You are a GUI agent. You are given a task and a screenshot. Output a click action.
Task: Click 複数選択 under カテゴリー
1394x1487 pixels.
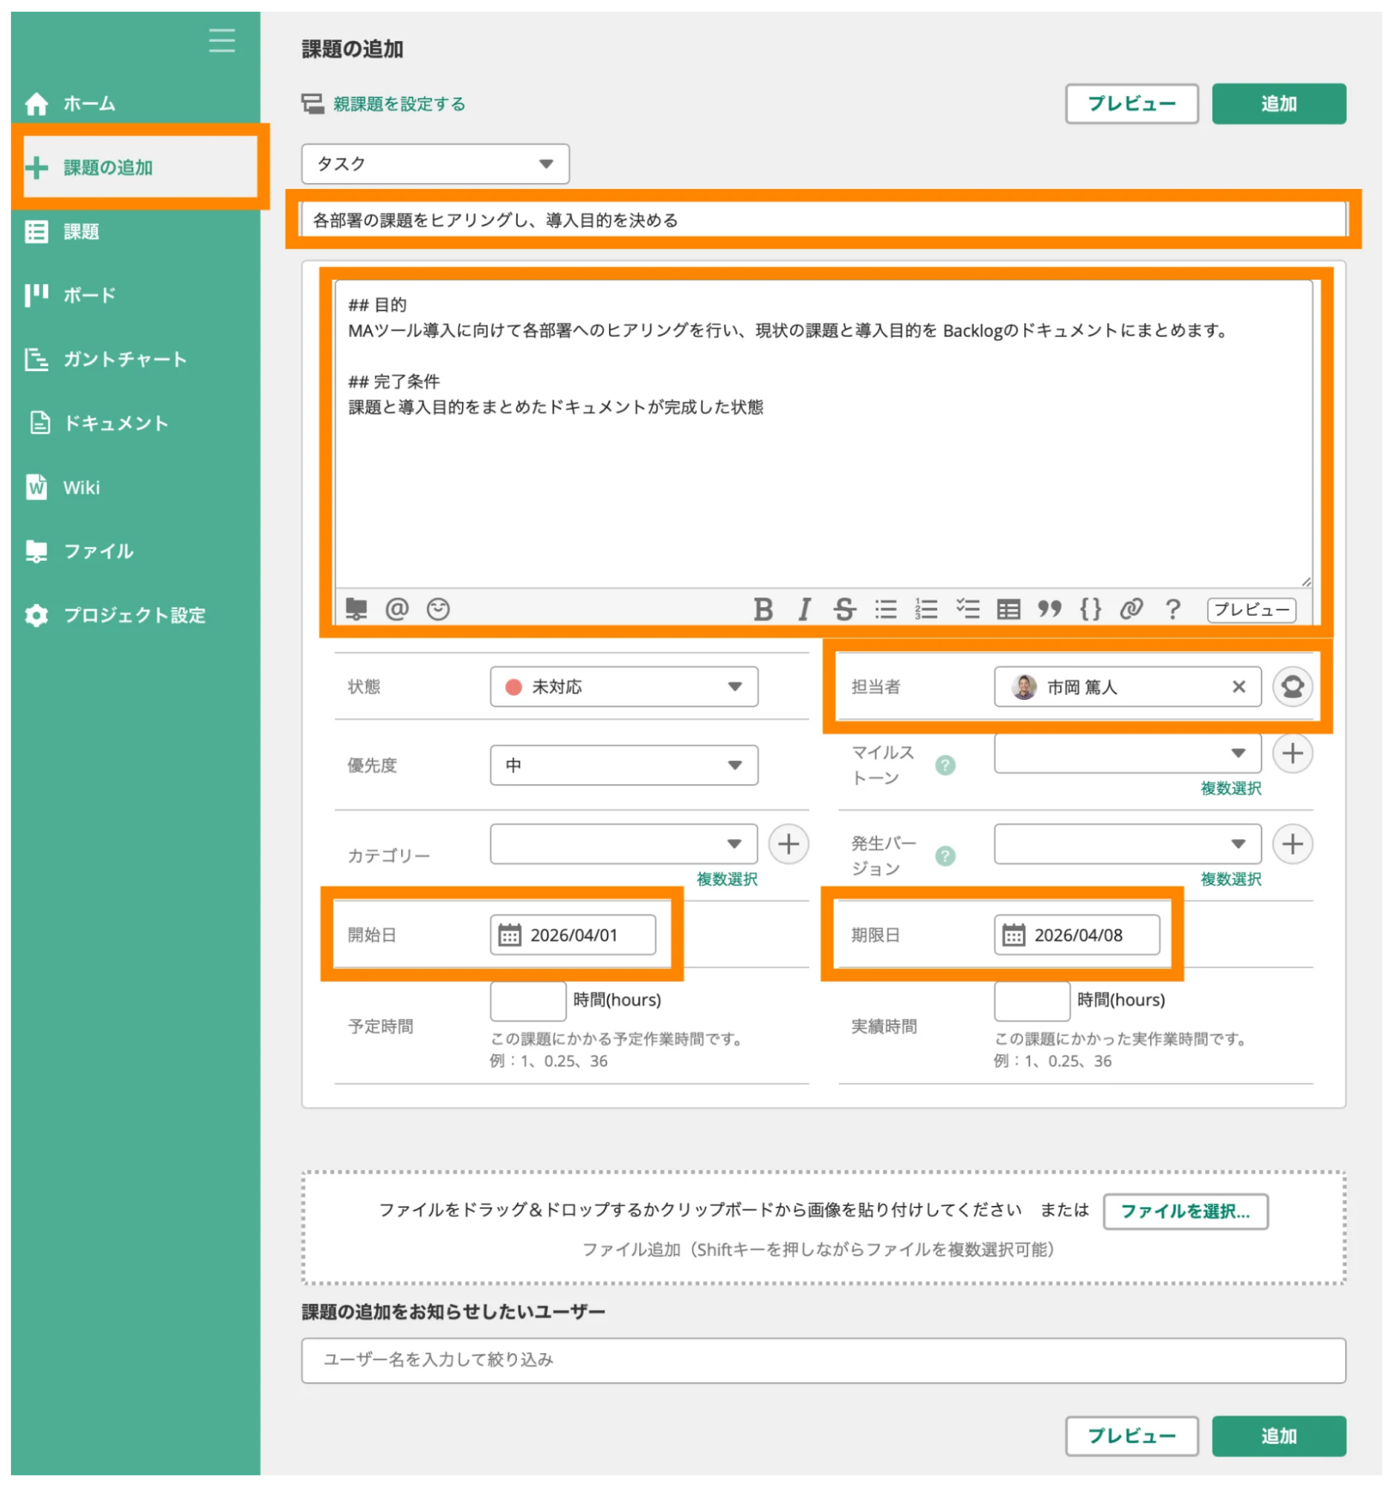[727, 880]
